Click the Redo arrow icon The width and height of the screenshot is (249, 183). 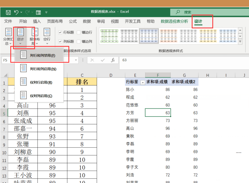click(27, 12)
